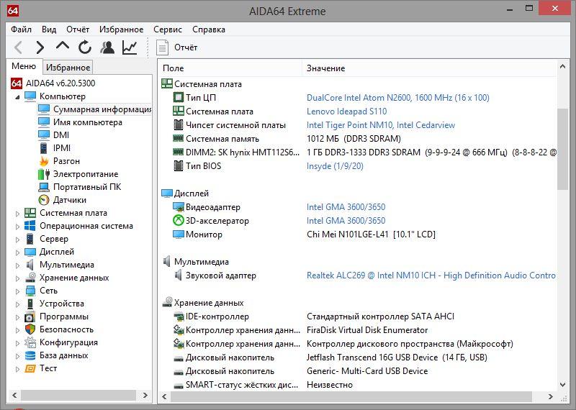Image resolution: width=576 pixels, height=410 pixels.
Task: Refresh the page with the circular arrow button
Action: pos(85,47)
